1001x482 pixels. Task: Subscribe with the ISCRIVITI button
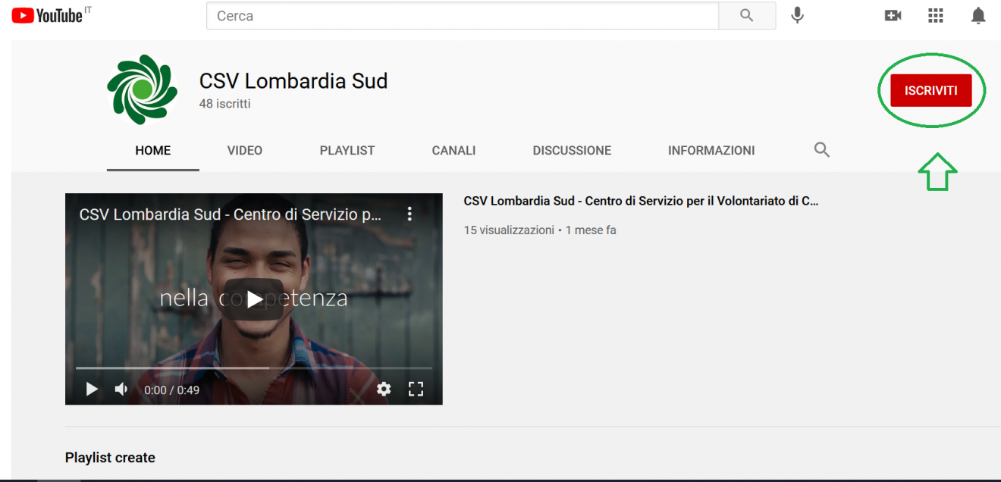pos(931,91)
